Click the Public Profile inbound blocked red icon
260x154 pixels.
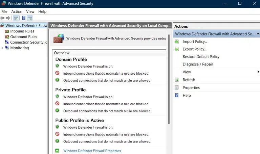(x=57, y=134)
